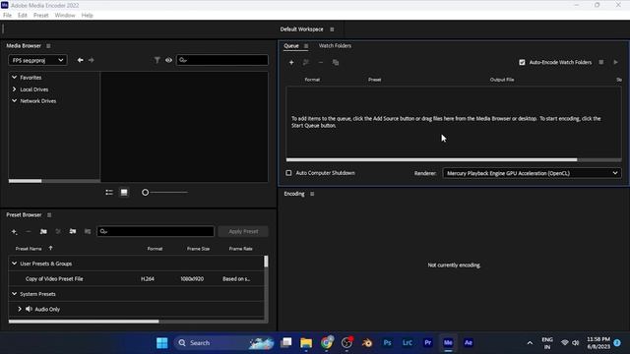Click the file type filter funnel icon
This screenshot has width=630, height=354.
pyautogui.click(x=157, y=60)
